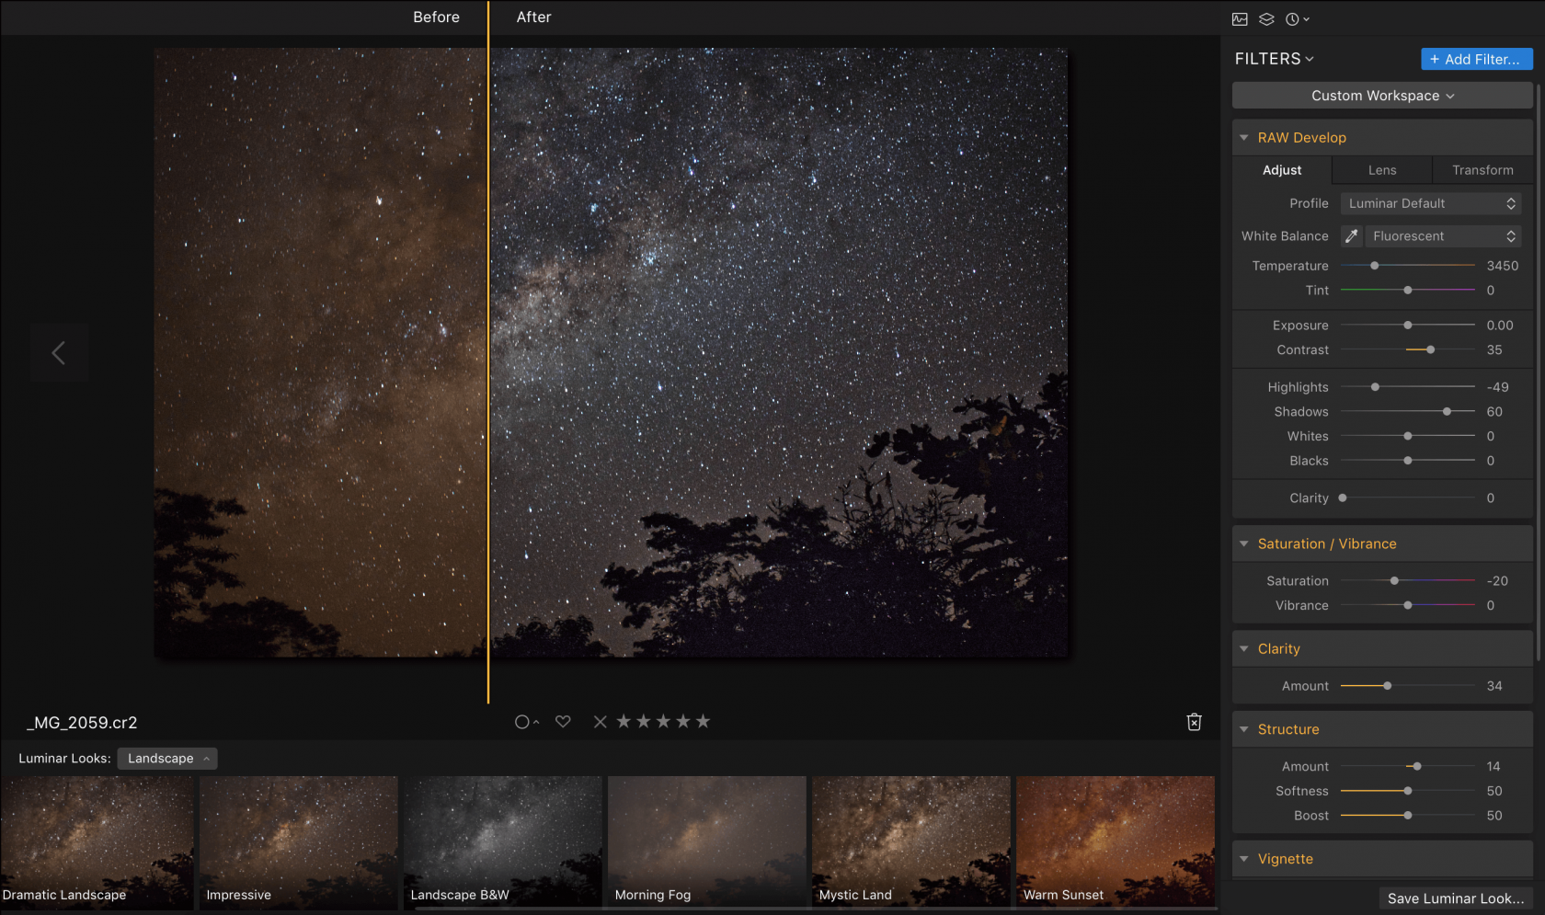Expand the Vignette filter section
The width and height of the screenshot is (1545, 915).
click(1243, 859)
